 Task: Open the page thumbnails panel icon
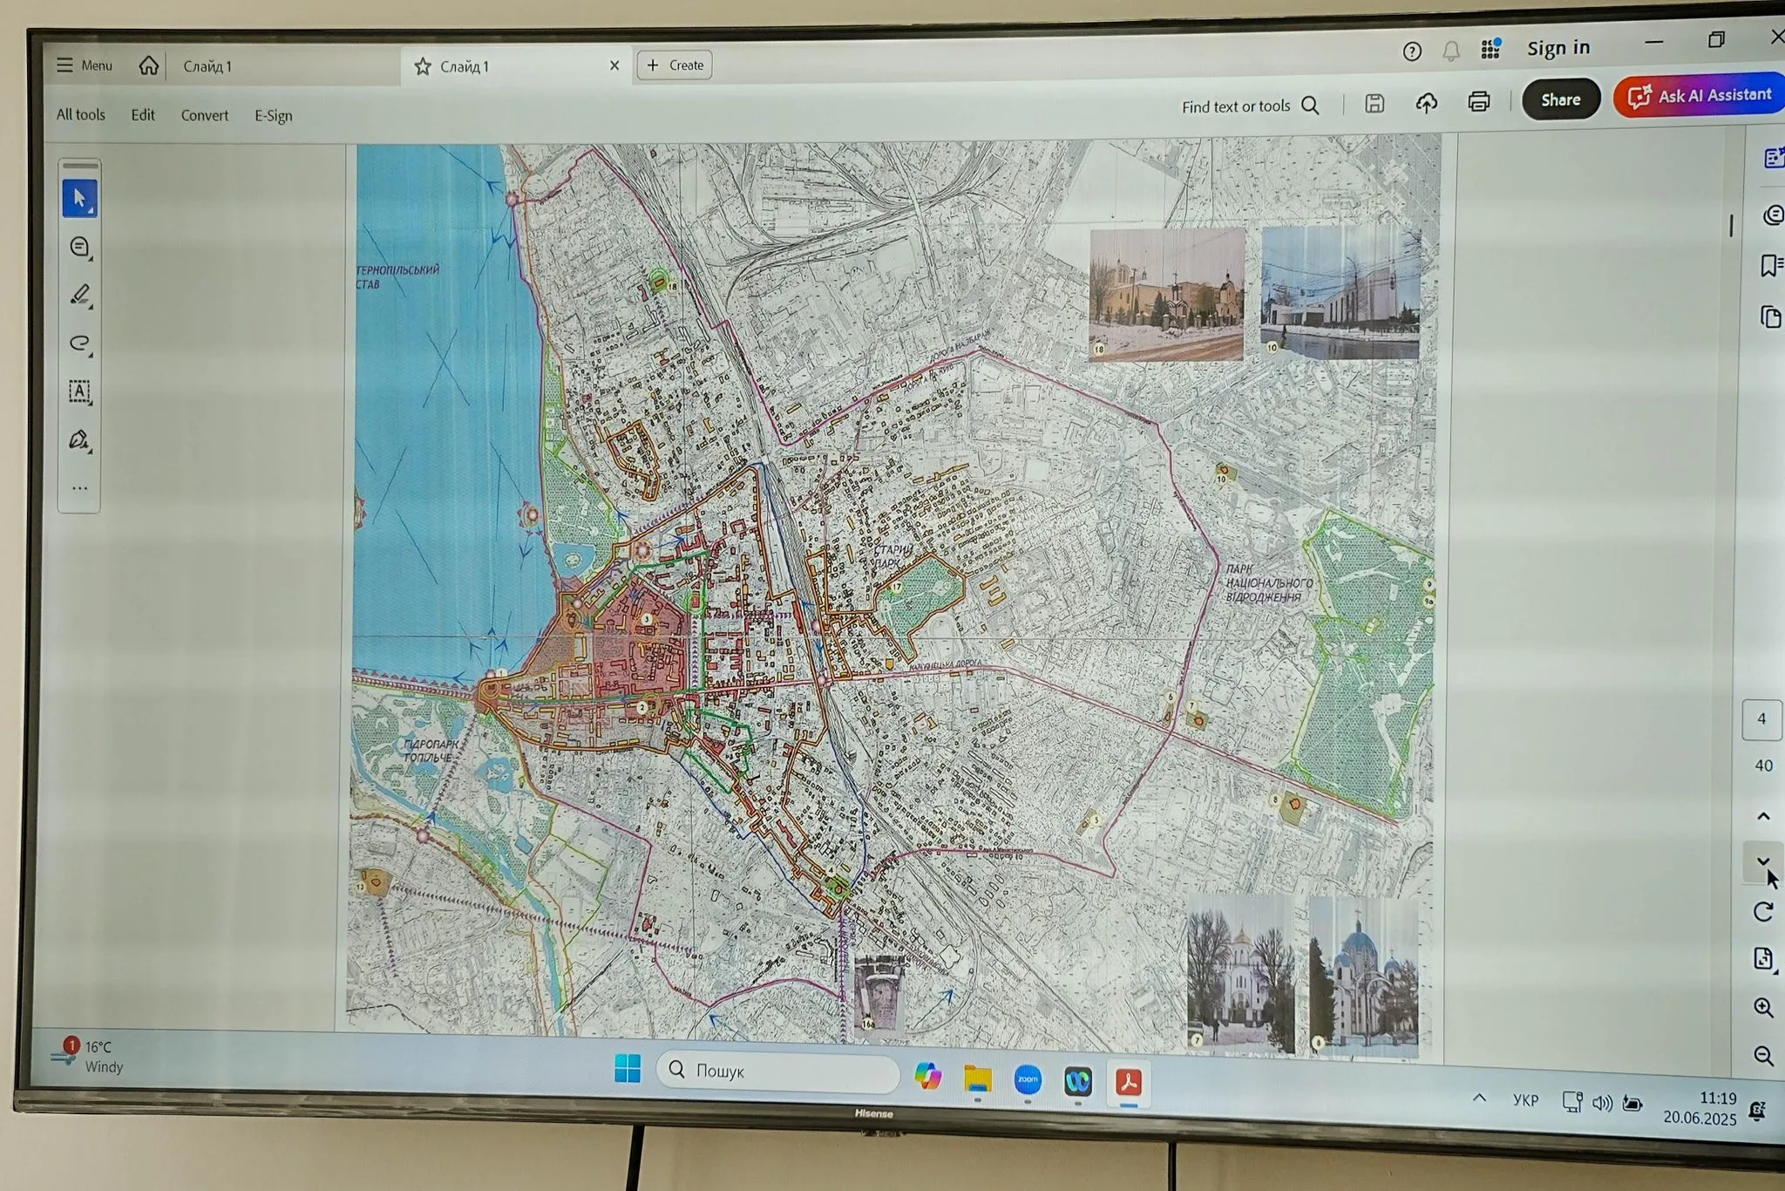(1770, 316)
